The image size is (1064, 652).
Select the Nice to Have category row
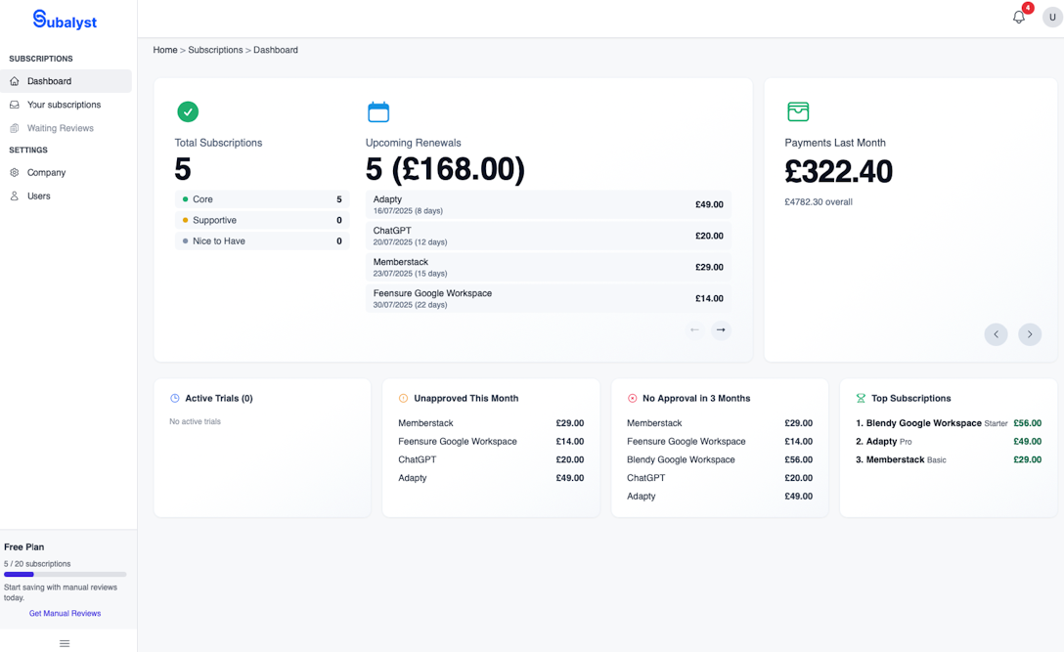(x=262, y=240)
